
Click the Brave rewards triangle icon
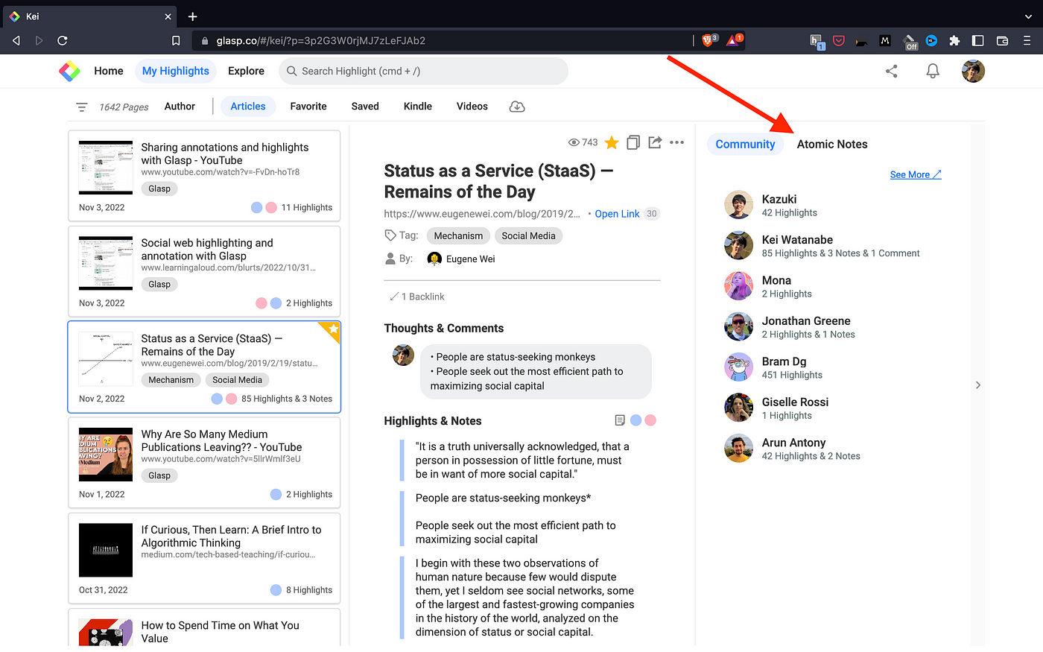click(735, 40)
